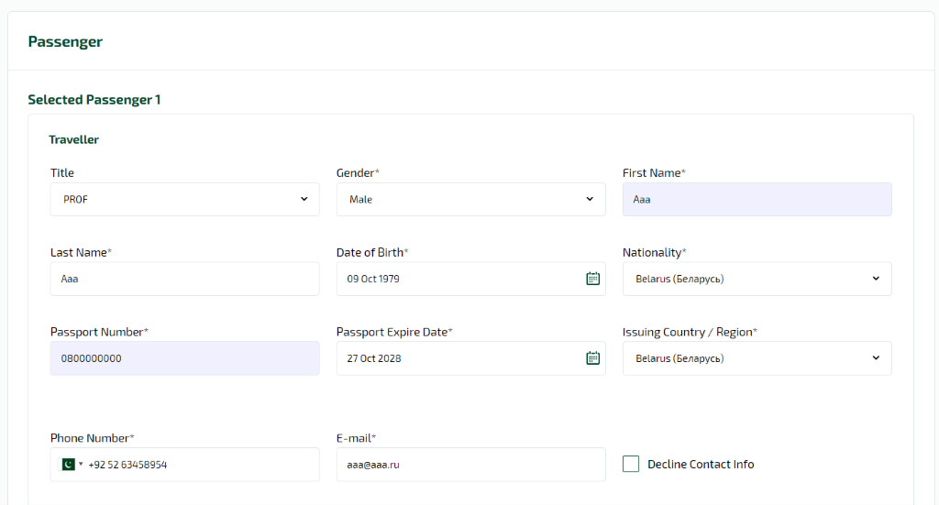The height and width of the screenshot is (505, 939).
Task: Click the Pakistan flag in Phone Number
Action: click(68, 465)
